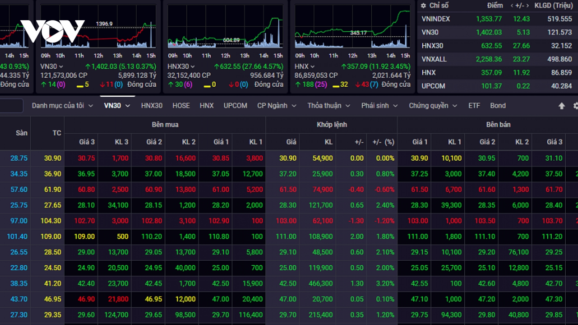Open the ETF tab
The width and height of the screenshot is (578, 325).
[474, 105]
